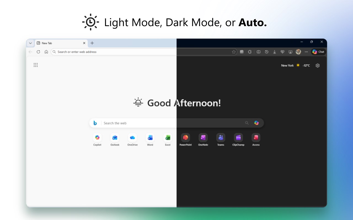Open OneNote shortcut

click(x=203, y=140)
